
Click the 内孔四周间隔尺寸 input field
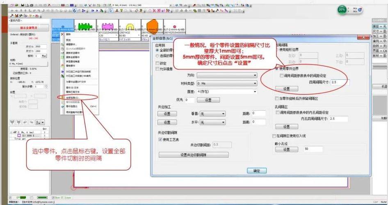tap(338, 119)
